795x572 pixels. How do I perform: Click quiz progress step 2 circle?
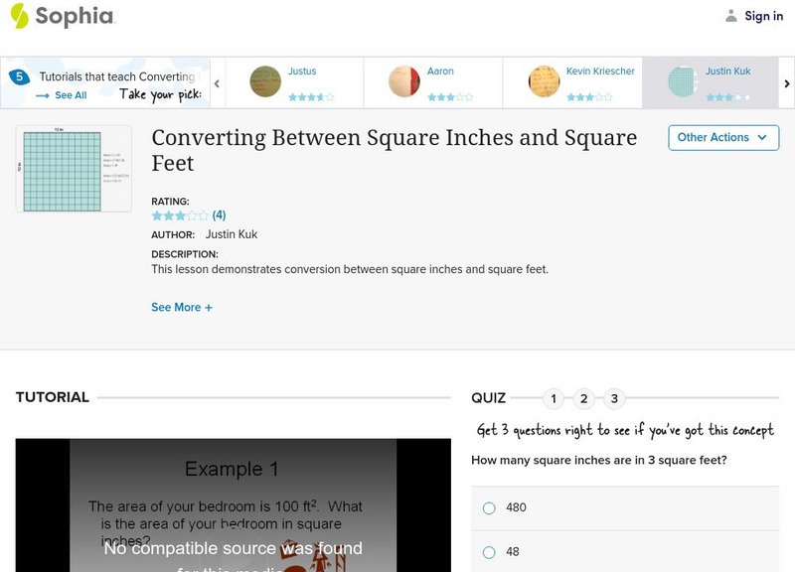[x=584, y=398]
